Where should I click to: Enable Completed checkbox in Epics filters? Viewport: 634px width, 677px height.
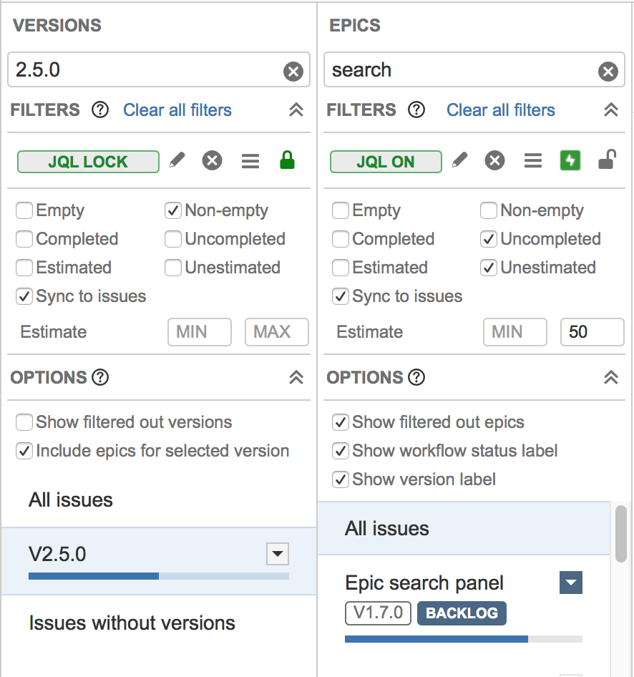tap(341, 239)
